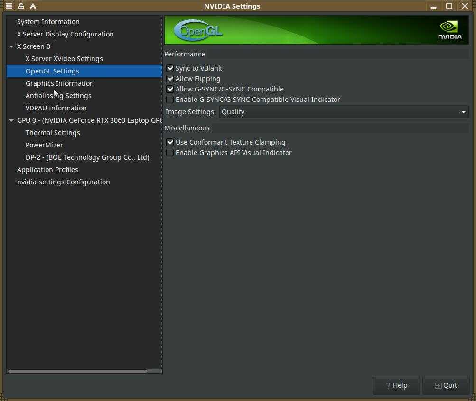Open the window menu icon in title bar

[x=9, y=6]
